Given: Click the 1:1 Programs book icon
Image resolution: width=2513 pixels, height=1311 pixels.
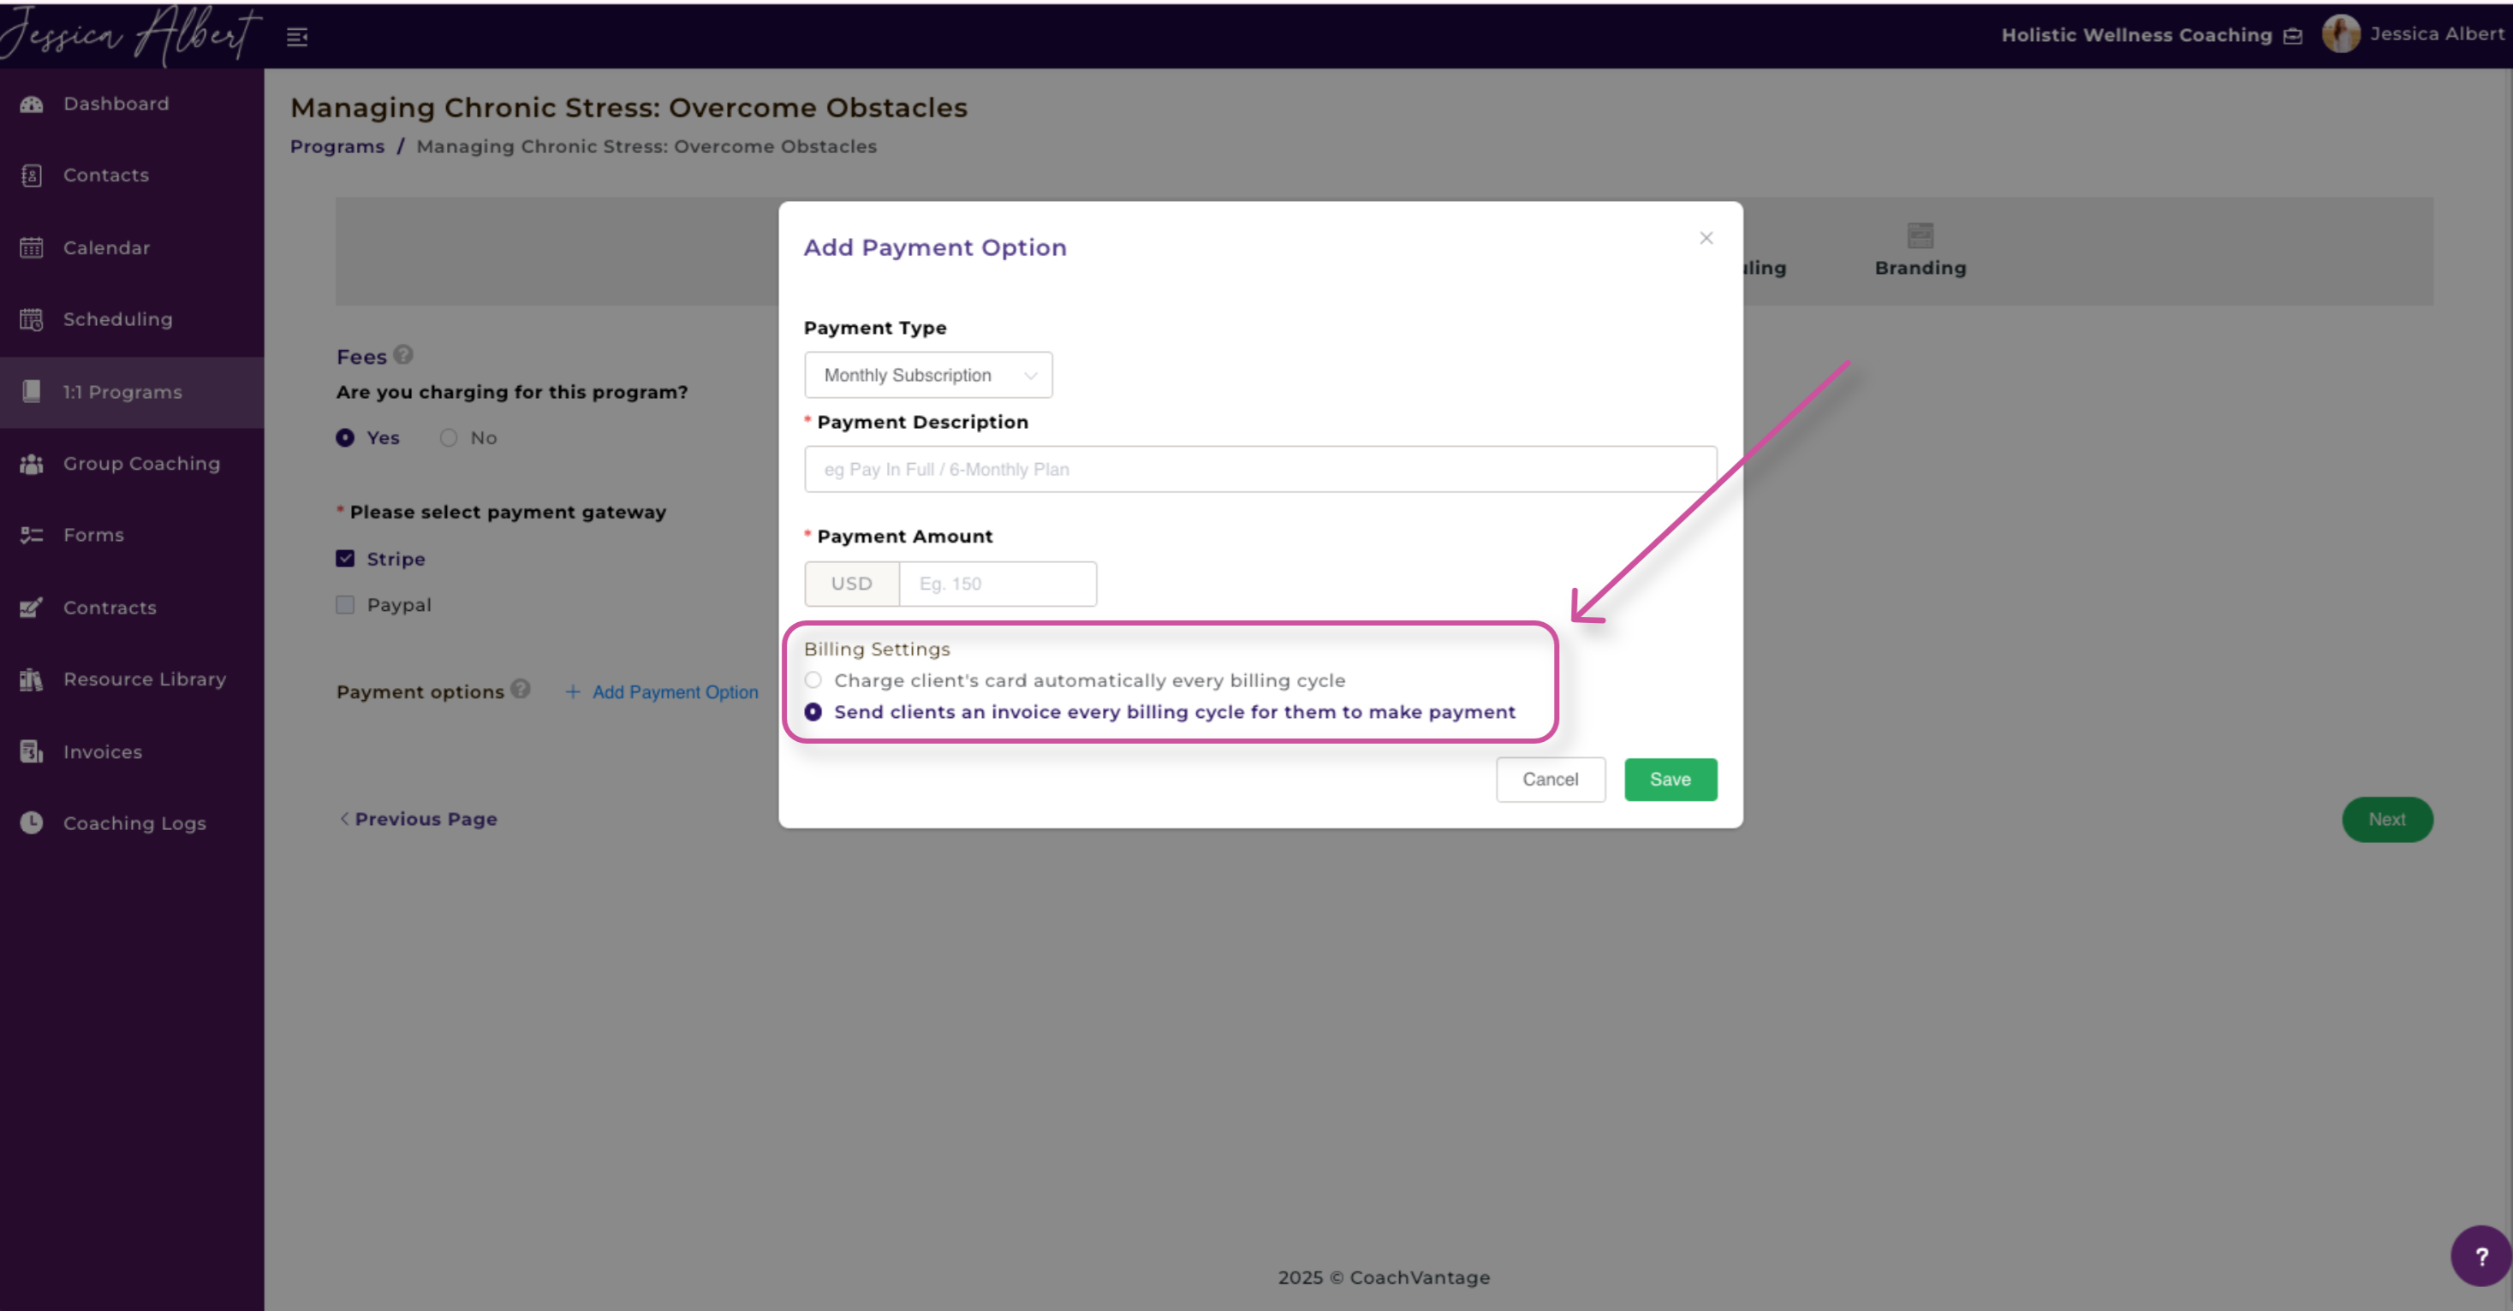Looking at the screenshot, I should (x=31, y=392).
